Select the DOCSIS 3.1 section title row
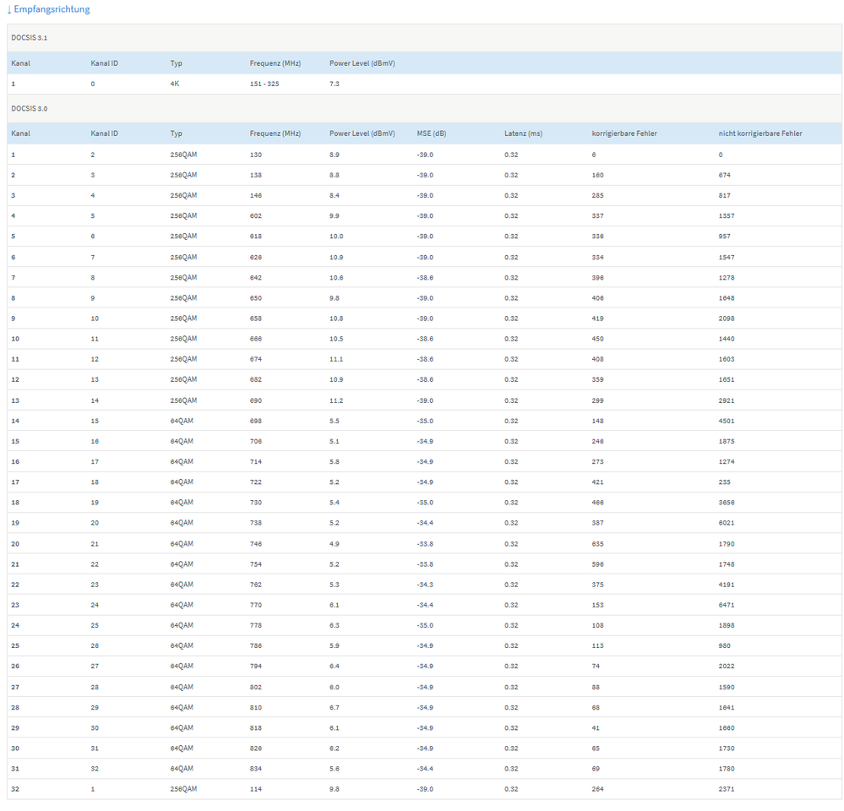Viewport: 844px width, 811px height. tap(30, 38)
